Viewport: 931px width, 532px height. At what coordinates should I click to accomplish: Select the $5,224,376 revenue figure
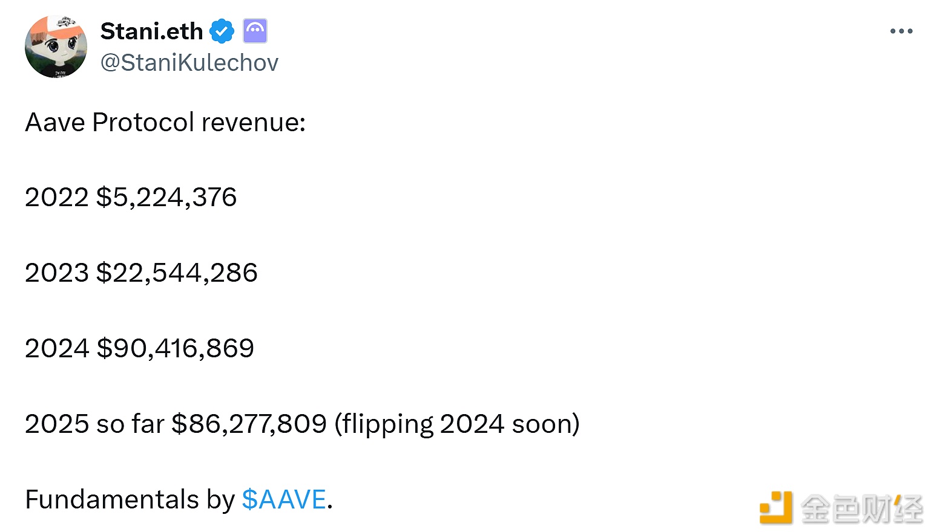click(x=166, y=198)
